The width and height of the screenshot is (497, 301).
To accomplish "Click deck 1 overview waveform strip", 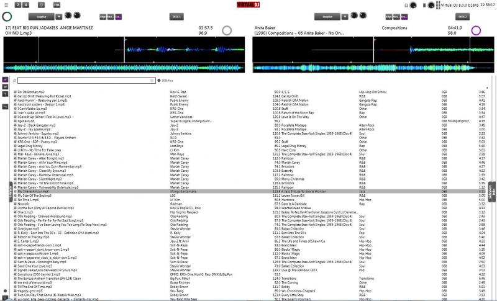I will 124,68.
